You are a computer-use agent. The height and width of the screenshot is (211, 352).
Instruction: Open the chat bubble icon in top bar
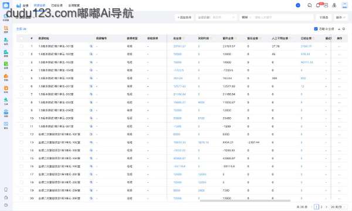coord(310,5)
